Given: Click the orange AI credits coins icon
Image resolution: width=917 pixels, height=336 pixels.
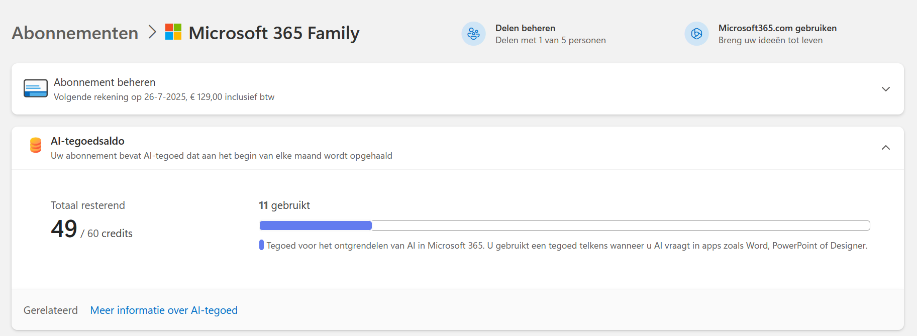Looking at the screenshot, I should tap(36, 145).
